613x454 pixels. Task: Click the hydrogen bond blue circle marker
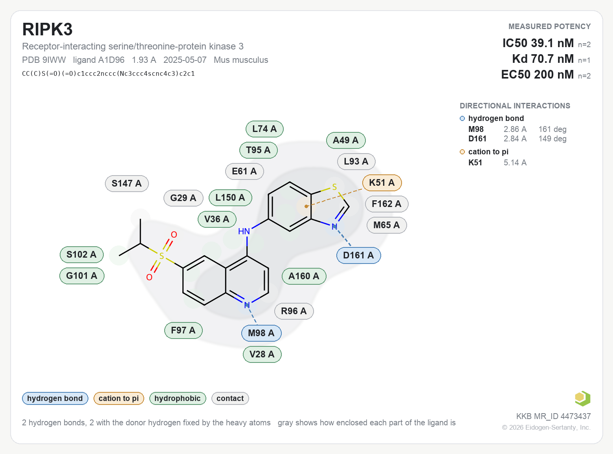462,119
